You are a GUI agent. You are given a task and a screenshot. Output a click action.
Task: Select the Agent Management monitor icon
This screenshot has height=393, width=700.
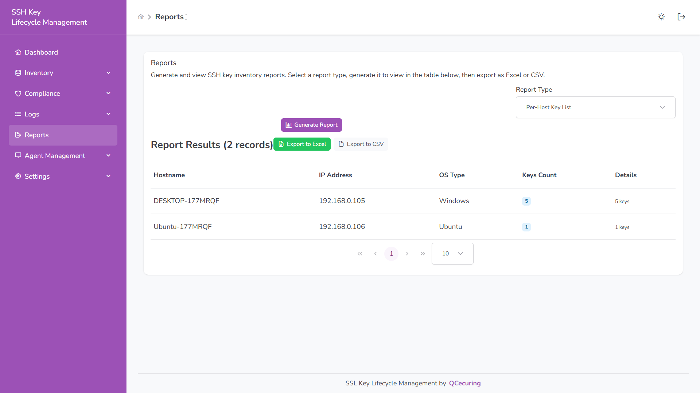click(18, 155)
